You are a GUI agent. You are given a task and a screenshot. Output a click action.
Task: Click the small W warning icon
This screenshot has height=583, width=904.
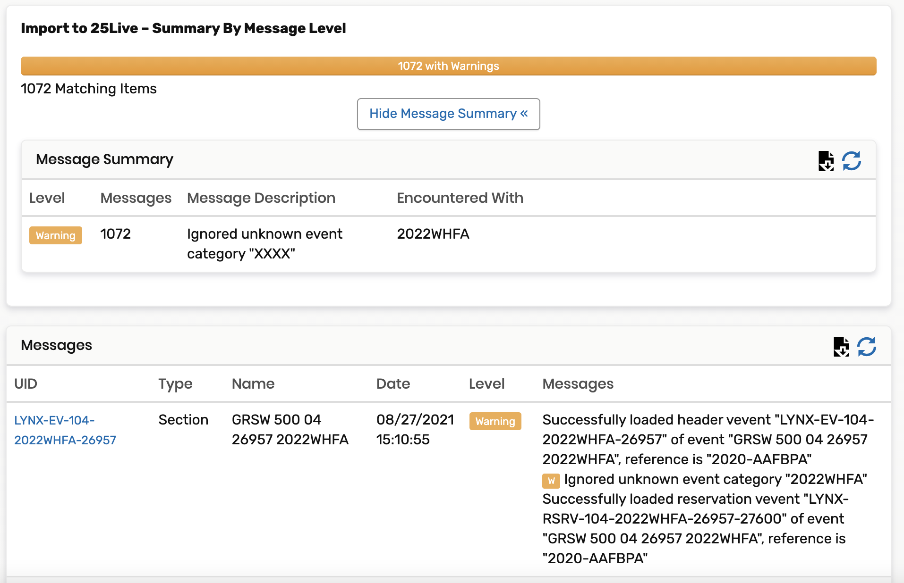point(551,481)
